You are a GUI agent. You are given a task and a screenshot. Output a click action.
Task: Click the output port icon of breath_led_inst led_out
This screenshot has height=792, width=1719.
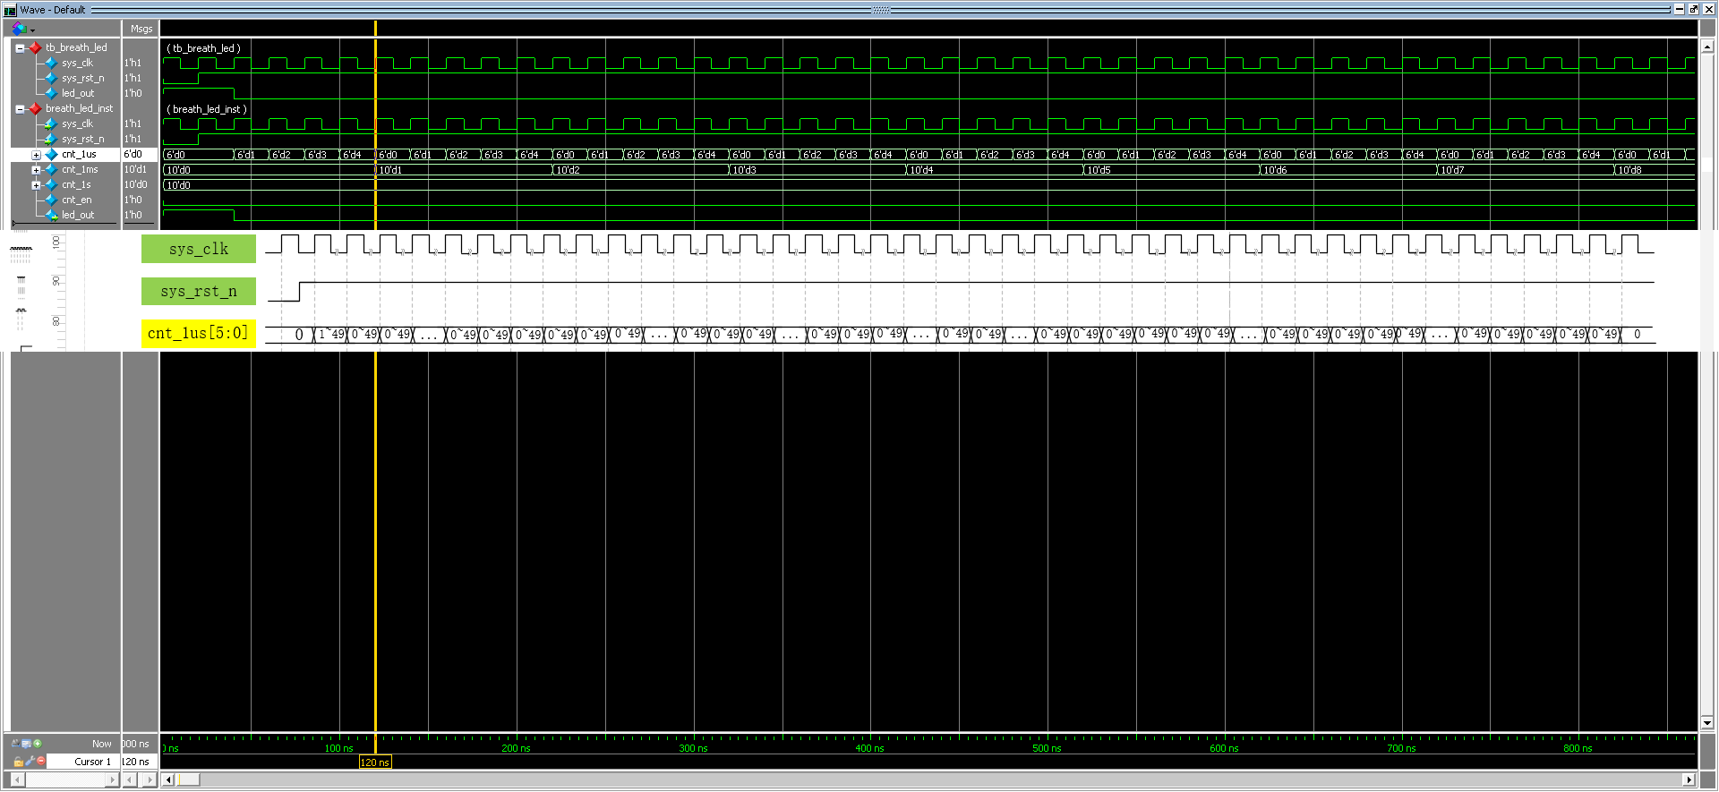click(52, 215)
